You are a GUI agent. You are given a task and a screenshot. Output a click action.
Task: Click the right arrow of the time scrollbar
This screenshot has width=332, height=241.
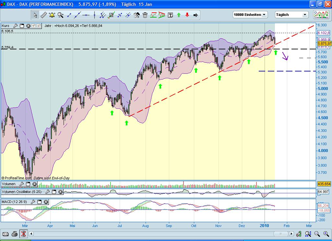(x=291, y=234)
